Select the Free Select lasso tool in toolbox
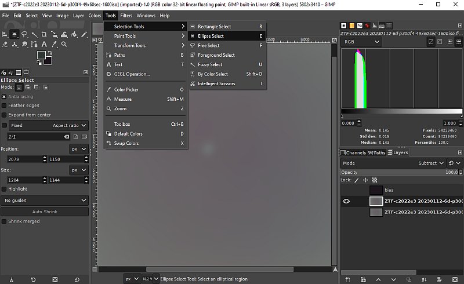The width and height of the screenshot is (464, 284). (24, 35)
